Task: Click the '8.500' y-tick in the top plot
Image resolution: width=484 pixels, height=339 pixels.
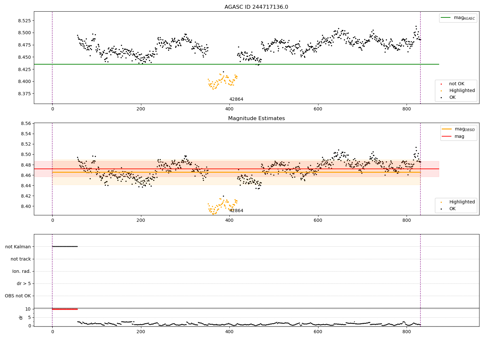Action: (25, 33)
